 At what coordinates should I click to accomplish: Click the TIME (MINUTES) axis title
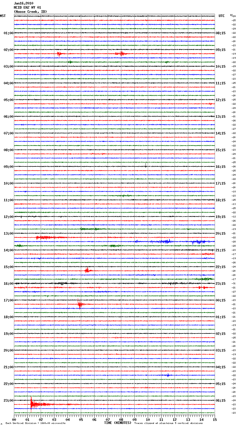[x=118, y=423]
